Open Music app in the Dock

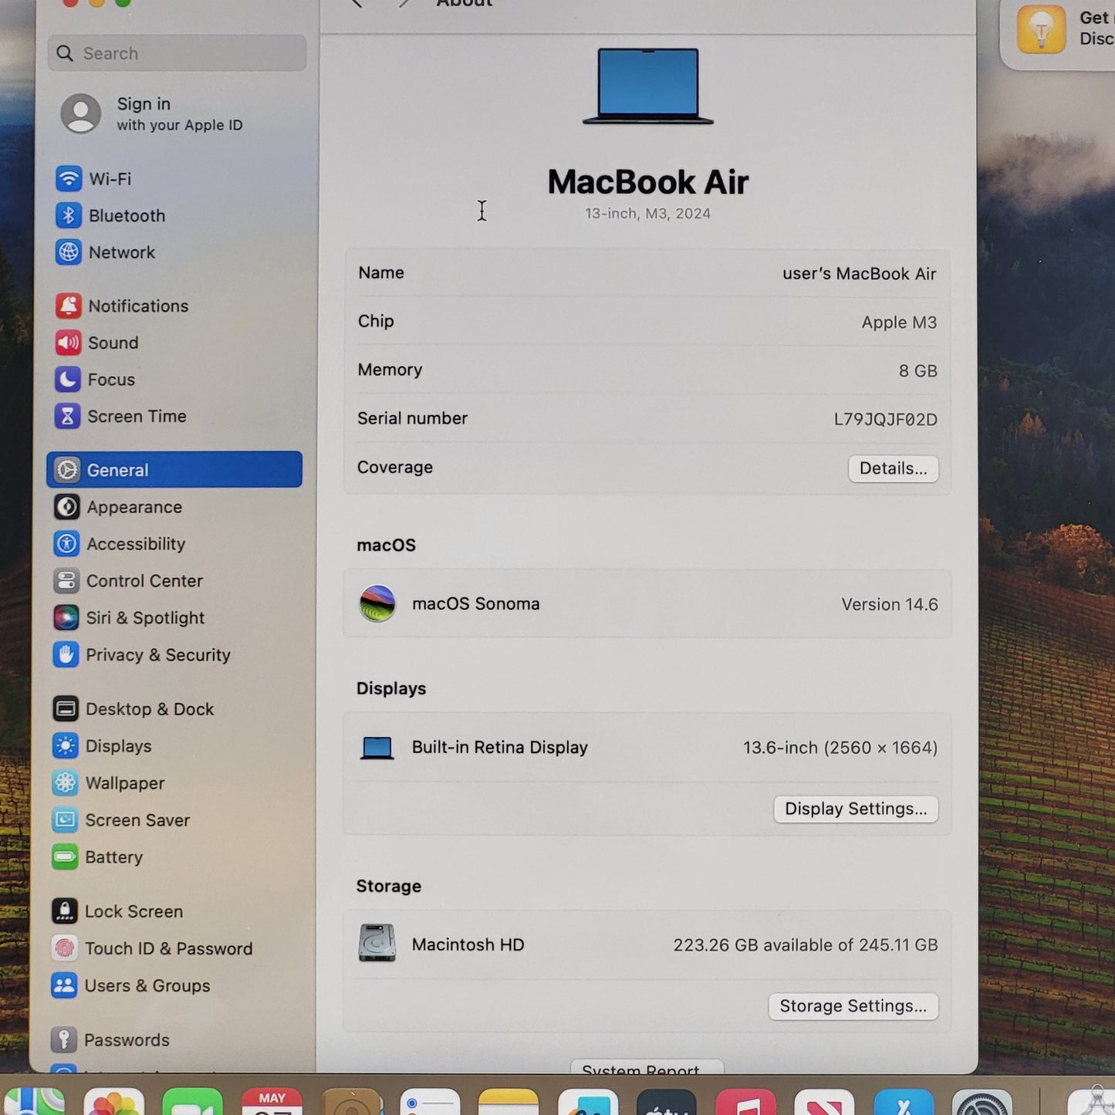point(745,1102)
